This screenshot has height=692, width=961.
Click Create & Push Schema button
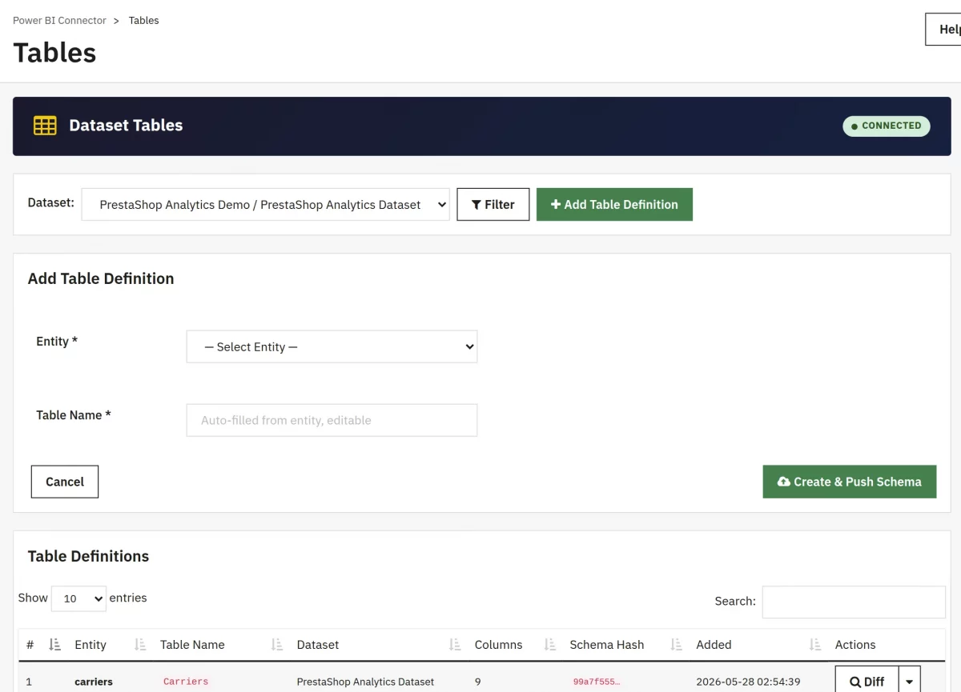[849, 482]
